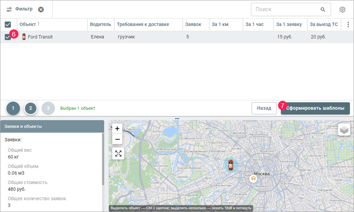
Task: Click the red vehicle marker on map
Action: [230, 165]
